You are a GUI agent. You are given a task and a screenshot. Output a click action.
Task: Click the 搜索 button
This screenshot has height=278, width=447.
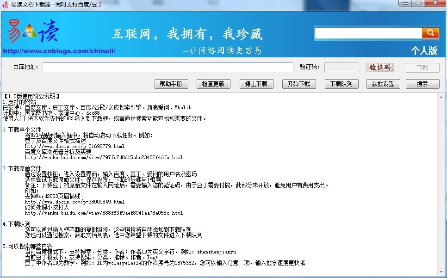[x=422, y=84]
